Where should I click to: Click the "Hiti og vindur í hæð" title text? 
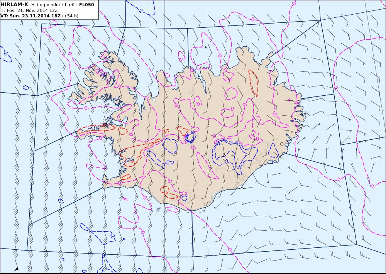[x=52, y=5]
